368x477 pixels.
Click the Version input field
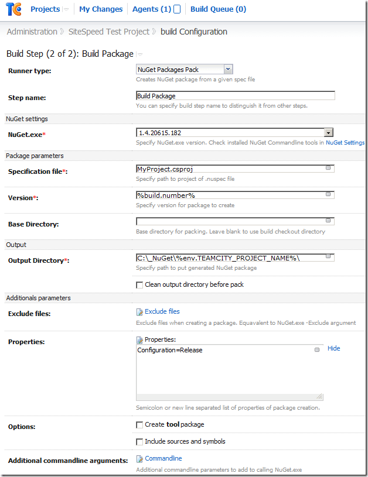pos(235,195)
